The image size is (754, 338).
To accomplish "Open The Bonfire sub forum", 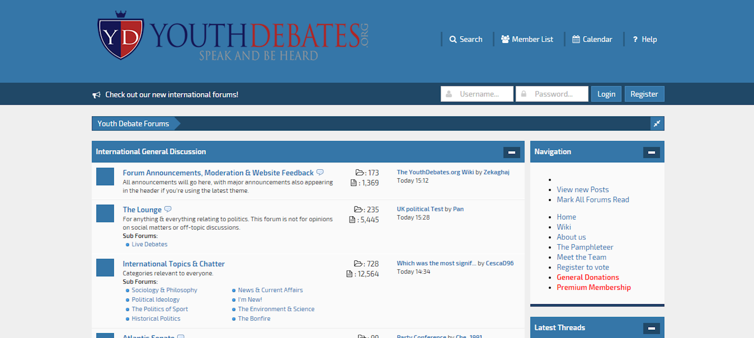I will tap(254, 318).
